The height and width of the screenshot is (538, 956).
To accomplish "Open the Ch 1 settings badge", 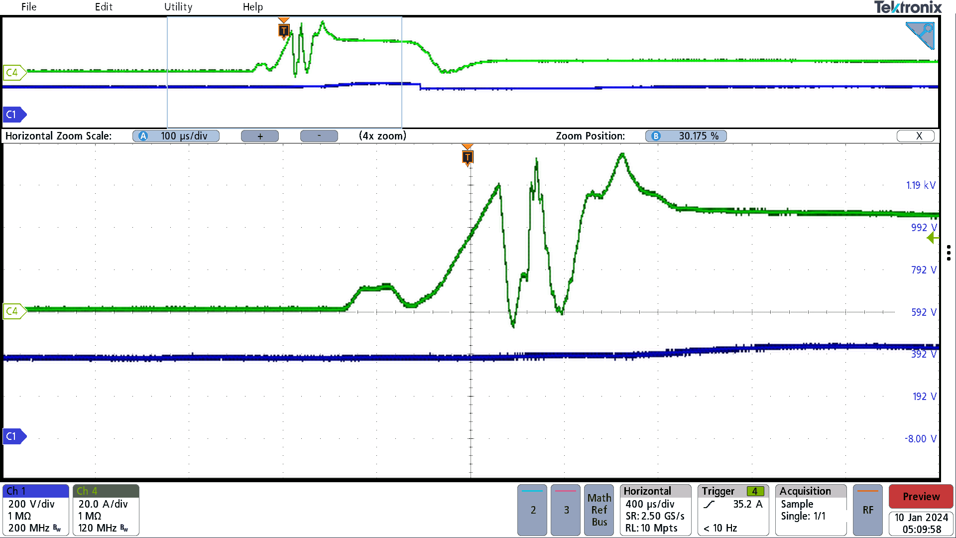I will tap(36, 510).
